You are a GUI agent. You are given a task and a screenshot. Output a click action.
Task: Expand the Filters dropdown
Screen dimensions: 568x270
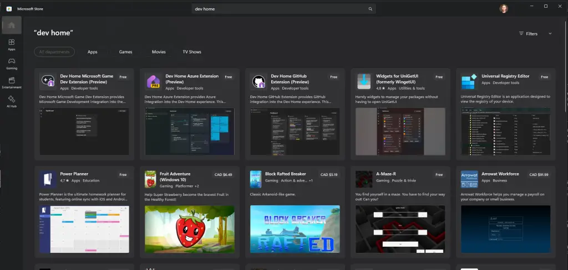(x=529, y=34)
